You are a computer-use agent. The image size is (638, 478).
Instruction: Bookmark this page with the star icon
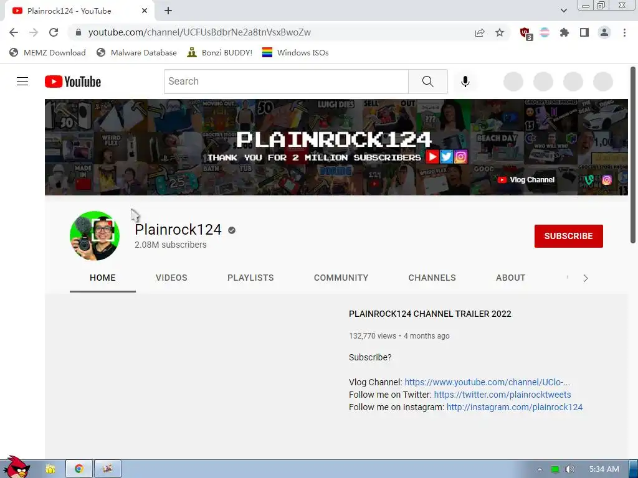point(500,32)
